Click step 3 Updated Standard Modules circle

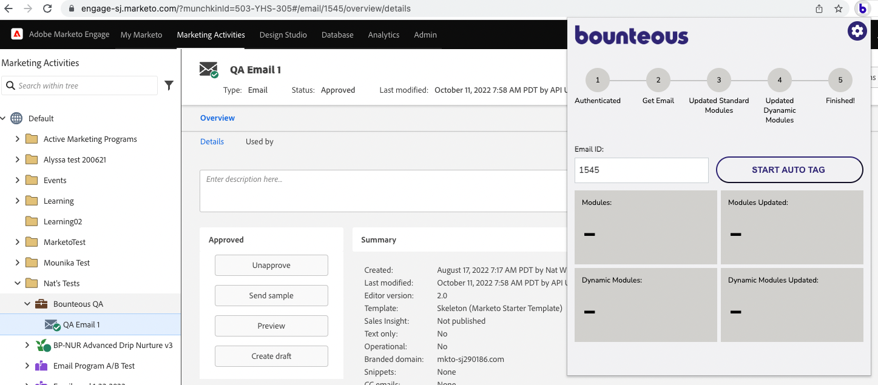coord(719,80)
